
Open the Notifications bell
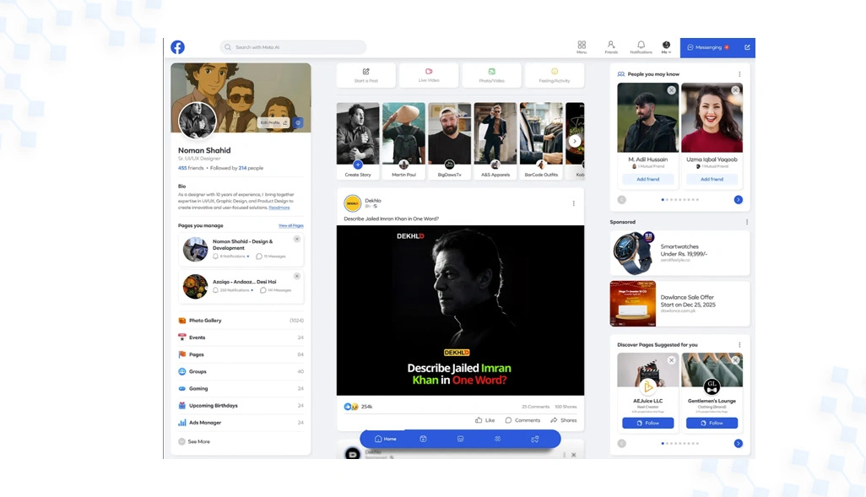(x=641, y=46)
